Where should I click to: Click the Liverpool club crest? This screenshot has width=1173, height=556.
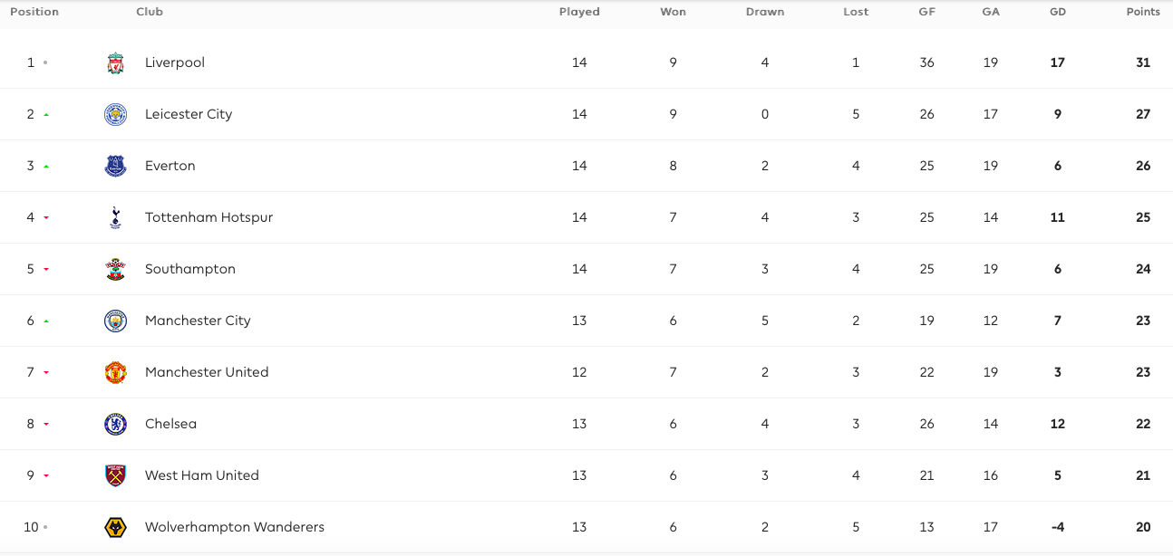coord(115,63)
